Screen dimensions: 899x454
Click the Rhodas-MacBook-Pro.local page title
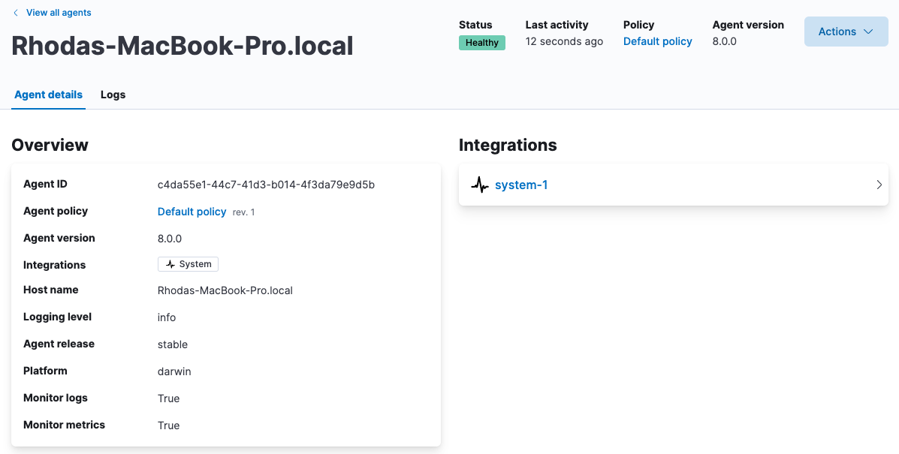point(183,47)
